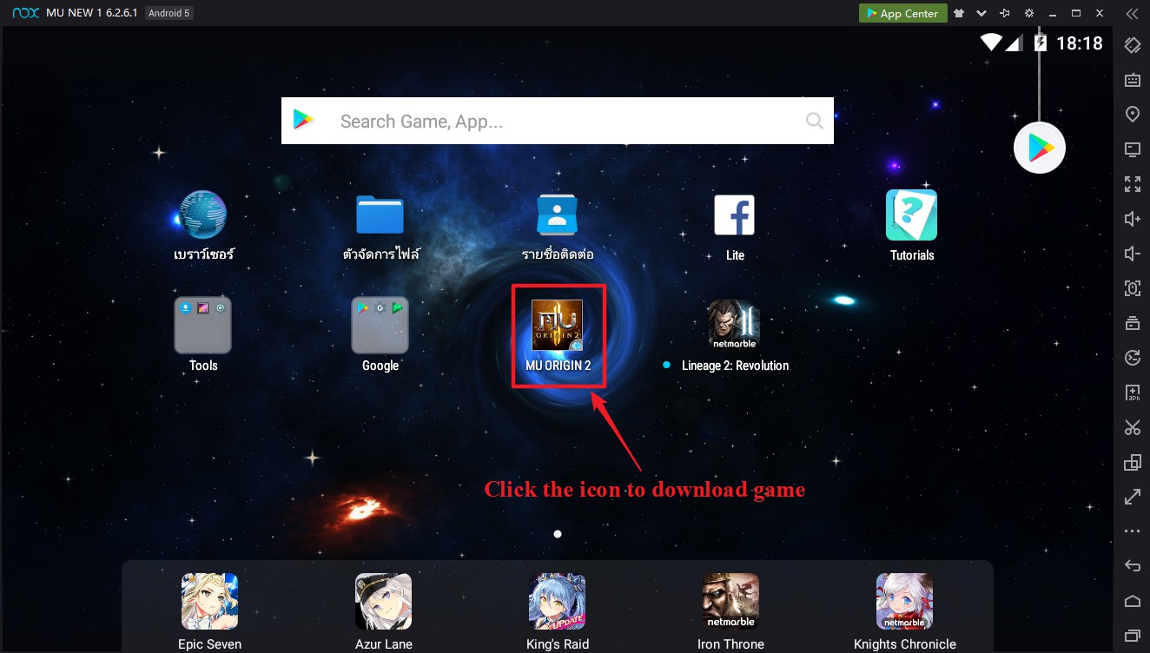Screen dimensions: 1150x653
Task: Click the Play Store logo in search bar
Action: (303, 121)
